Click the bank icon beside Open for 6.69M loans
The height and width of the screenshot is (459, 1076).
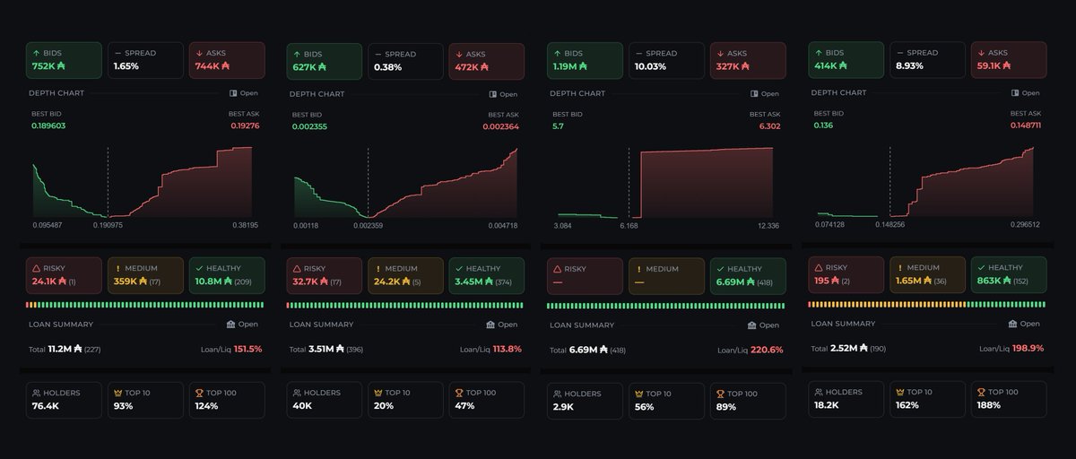tap(753, 325)
